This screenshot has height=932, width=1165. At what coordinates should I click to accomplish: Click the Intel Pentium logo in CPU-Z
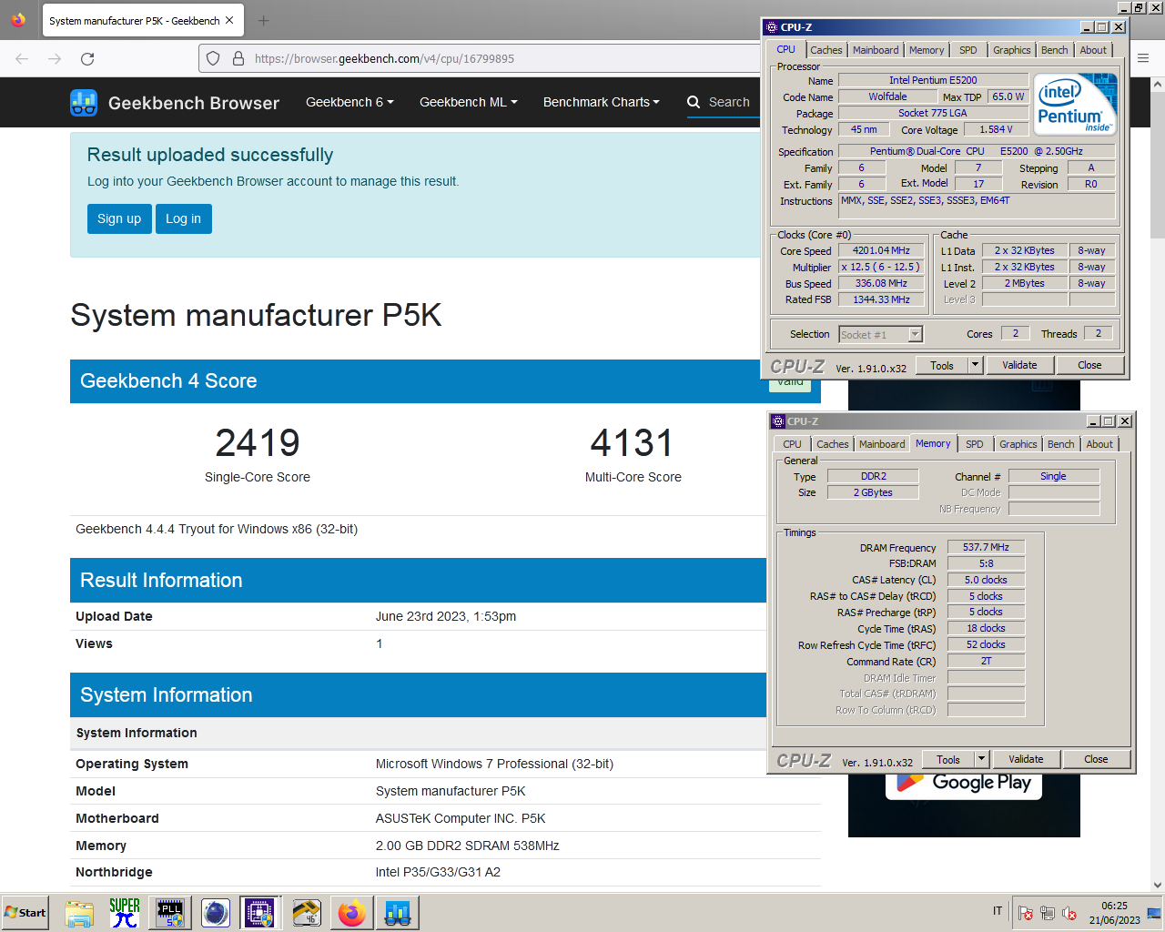click(1075, 105)
